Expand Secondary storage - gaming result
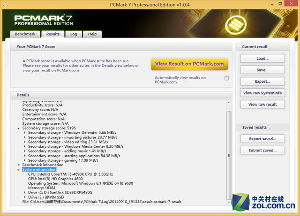The height and width of the screenshot is (216, 300). [x=25, y=160]
